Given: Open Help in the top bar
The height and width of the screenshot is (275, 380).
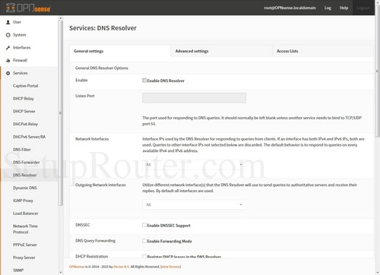Looking at the screenshot, I should pos(344,8).
